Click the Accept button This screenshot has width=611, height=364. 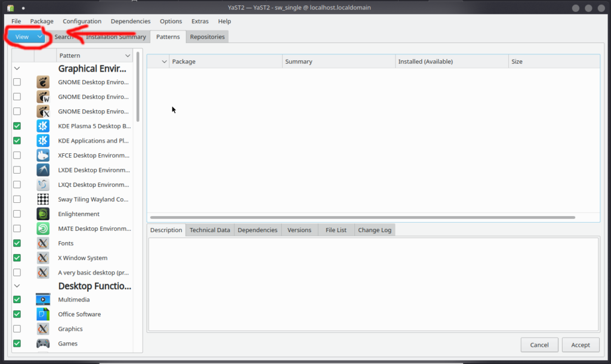point(581,345)
